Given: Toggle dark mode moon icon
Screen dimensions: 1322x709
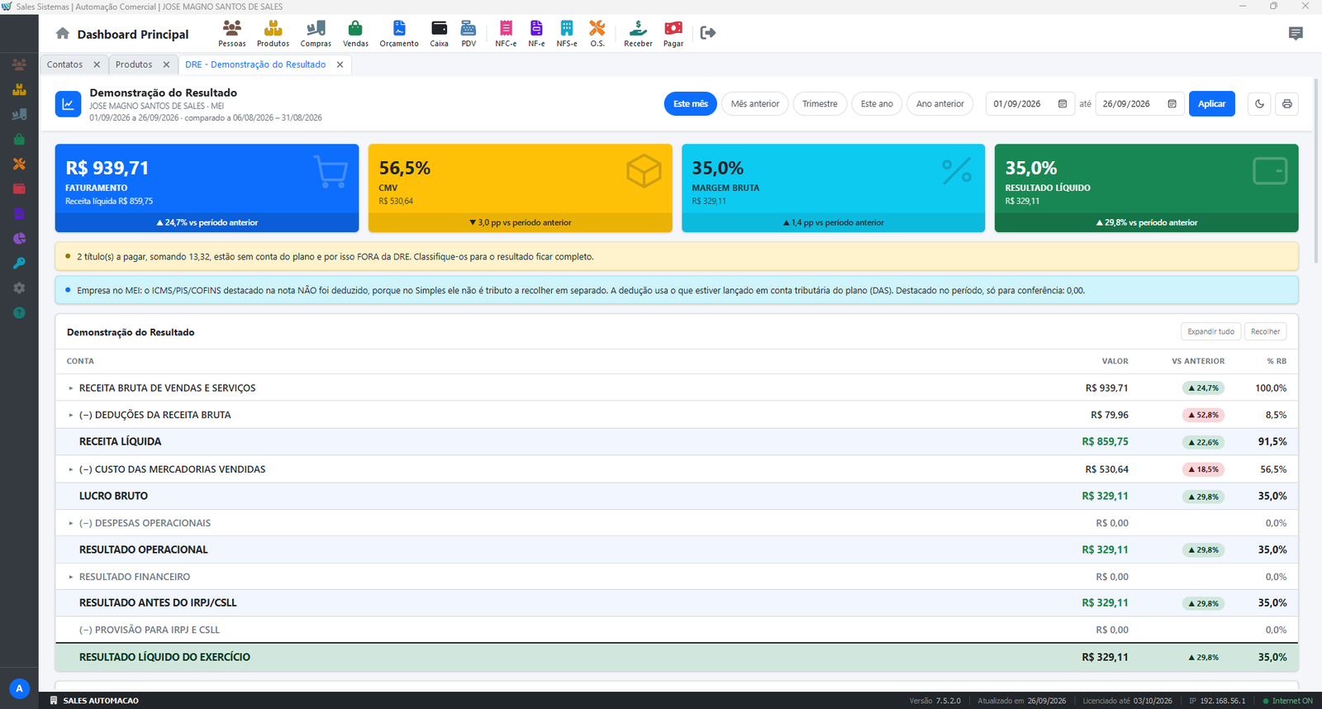Looking at the screenshot, I should pos(1259,104).
